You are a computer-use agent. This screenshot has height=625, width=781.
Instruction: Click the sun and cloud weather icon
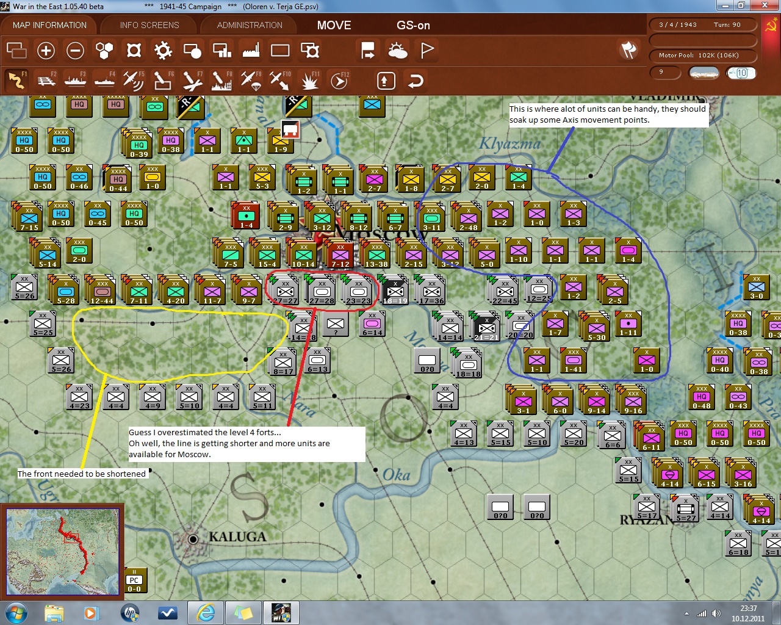point(397,50)
